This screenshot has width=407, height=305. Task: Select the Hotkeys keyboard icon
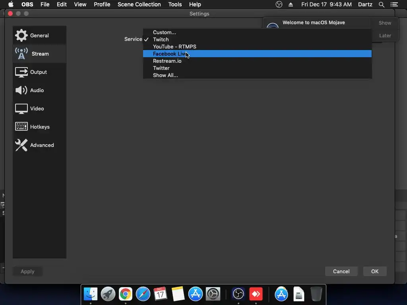[21, 127]
